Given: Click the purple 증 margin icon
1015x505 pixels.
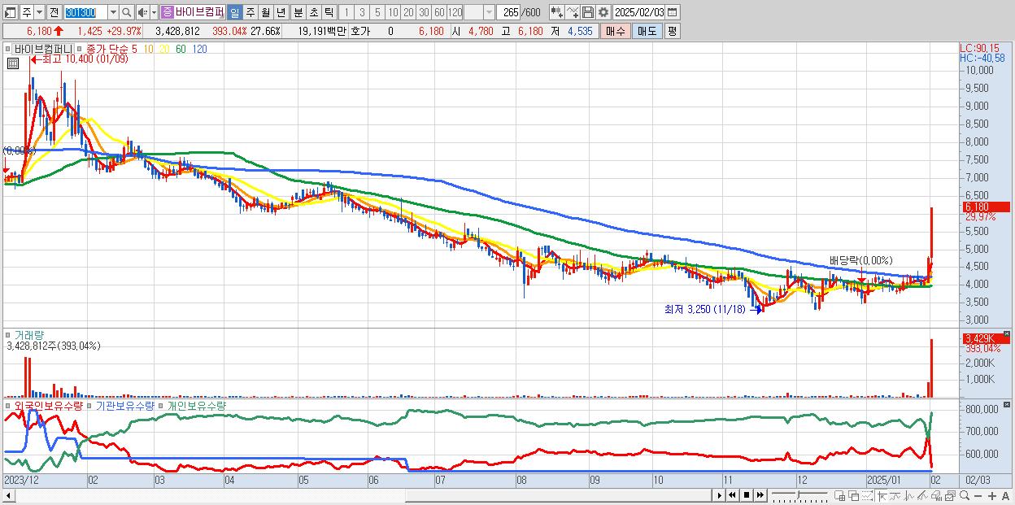Looking at the screenshot, I should 167,12.
